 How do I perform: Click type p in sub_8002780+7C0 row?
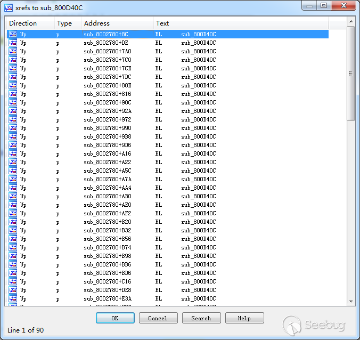point(58,60)
